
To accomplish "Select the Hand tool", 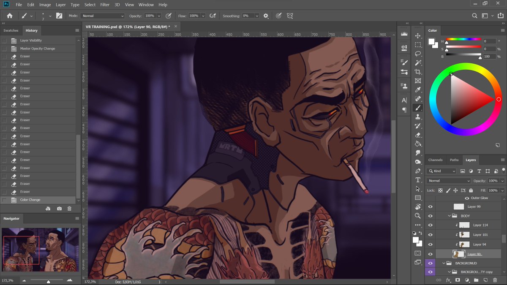I will pyautogui.click(x=418, y=207).
